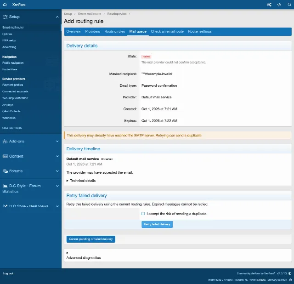Open Setup breadcrumb link

coord(68,14)
